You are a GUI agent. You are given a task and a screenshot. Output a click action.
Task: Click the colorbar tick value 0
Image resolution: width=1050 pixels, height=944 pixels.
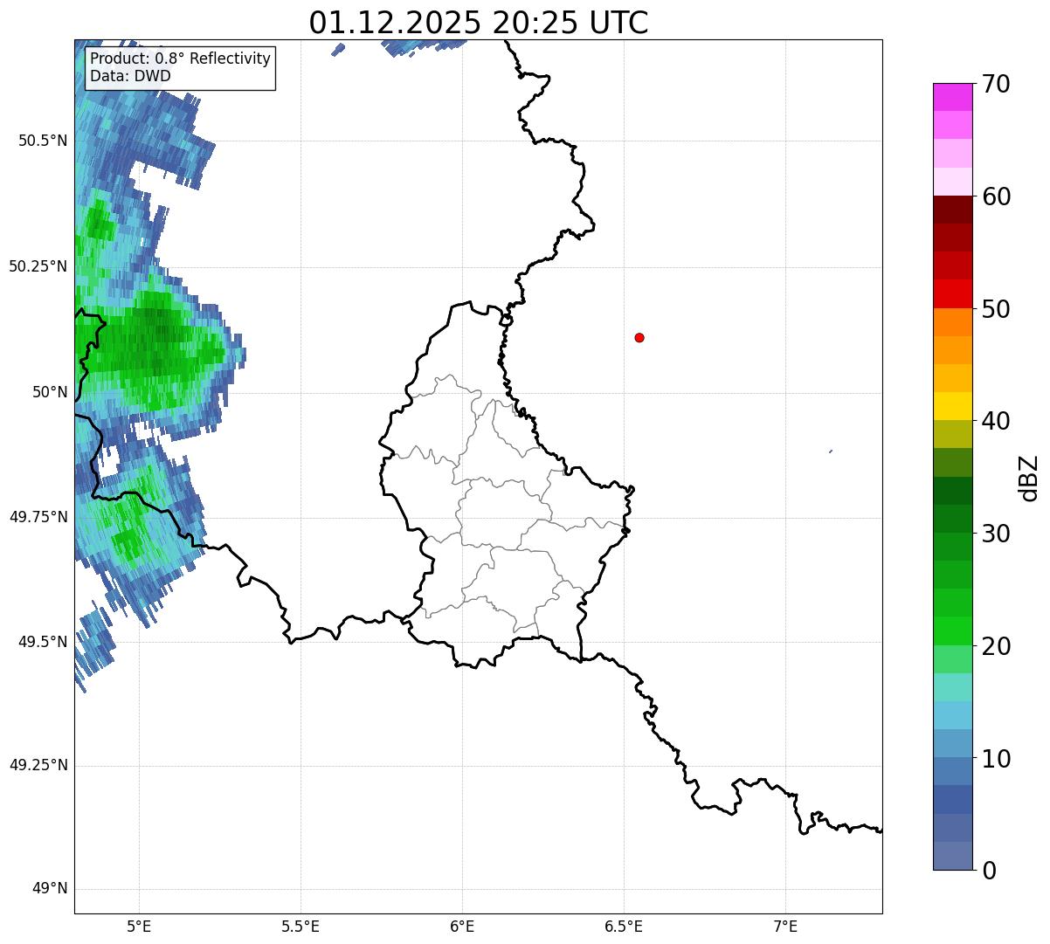[x=988, y=871]
